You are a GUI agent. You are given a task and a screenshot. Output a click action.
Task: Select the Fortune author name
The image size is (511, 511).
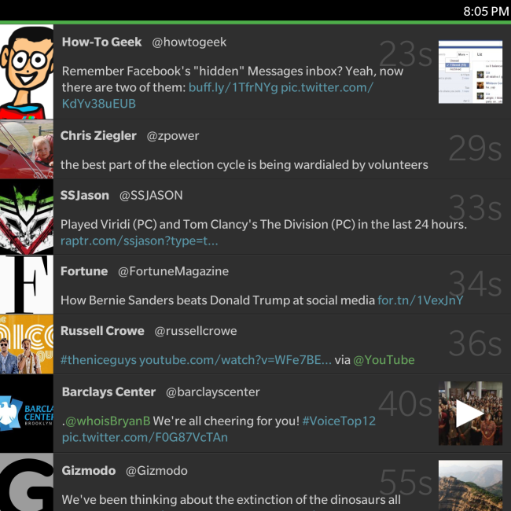(x=84, y=271)
